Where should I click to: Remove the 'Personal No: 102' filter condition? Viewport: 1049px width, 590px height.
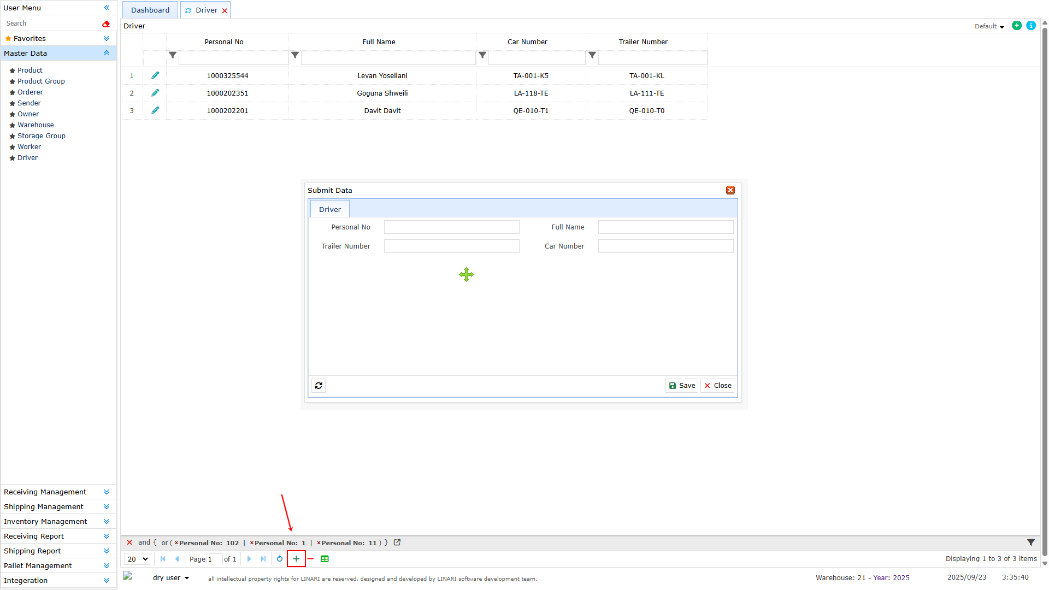pyautogui.click(x=176, y=543)
